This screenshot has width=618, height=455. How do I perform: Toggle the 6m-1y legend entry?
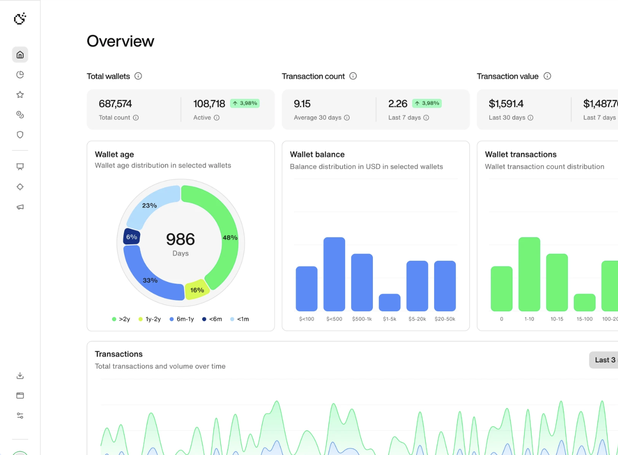(x=181, y=319)
